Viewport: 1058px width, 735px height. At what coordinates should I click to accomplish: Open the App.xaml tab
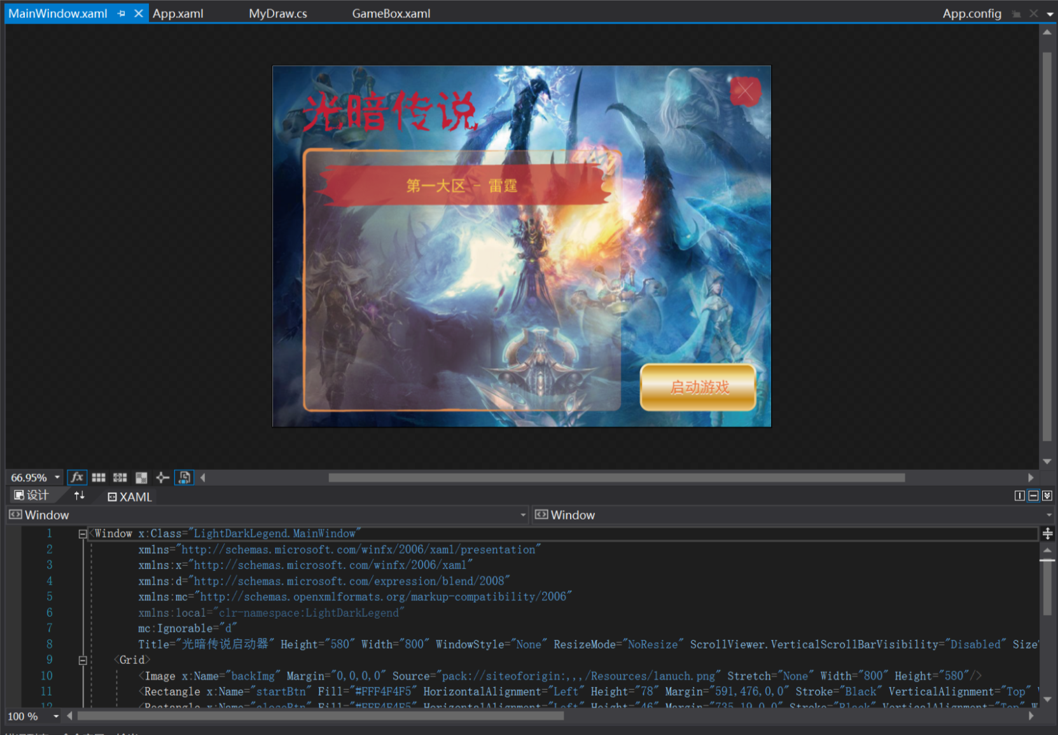tap(178, 13)
